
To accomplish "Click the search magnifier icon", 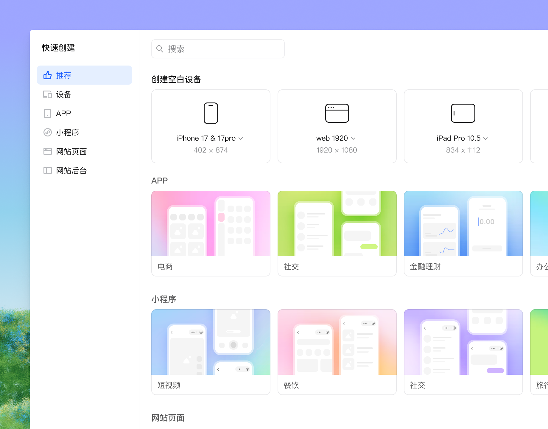I will click(x=160, y=49).
